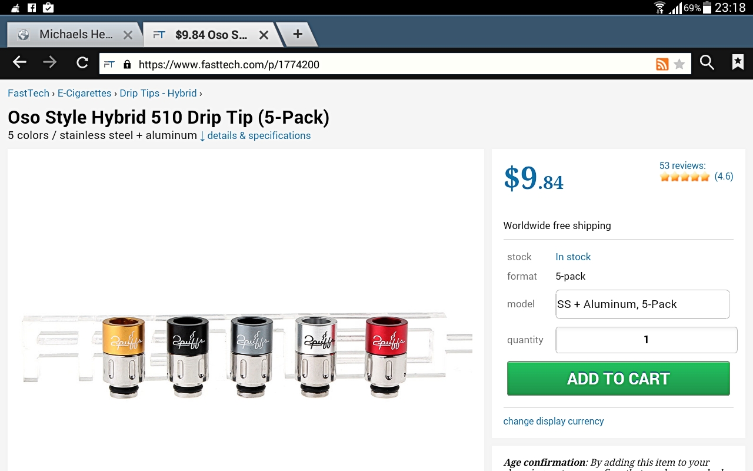Screen dimensions: 753x471
Task: Star this page as a favorite
Action: [x=679, y=64]
